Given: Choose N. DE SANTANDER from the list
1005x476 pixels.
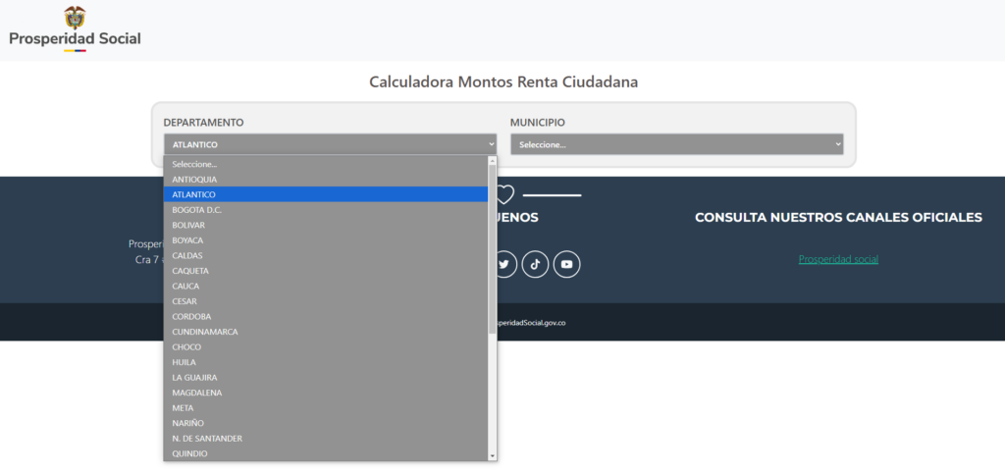Looking at the screenshot, I should 326,438.
